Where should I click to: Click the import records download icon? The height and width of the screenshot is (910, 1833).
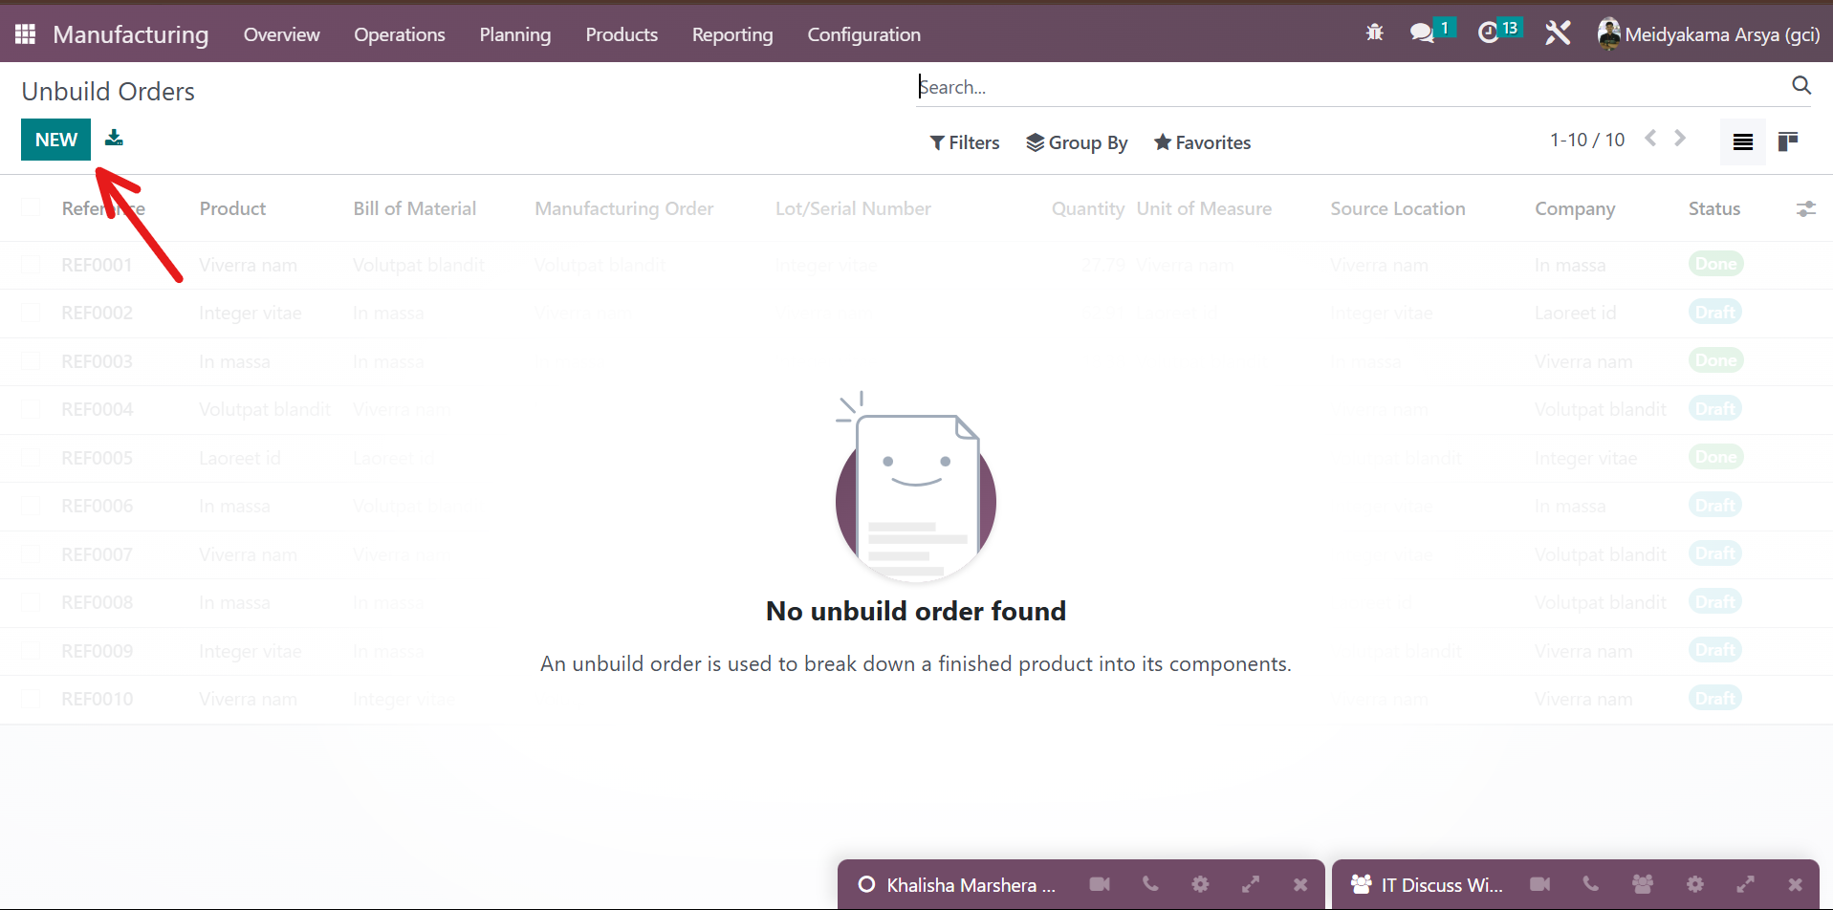tap(114, 139)
